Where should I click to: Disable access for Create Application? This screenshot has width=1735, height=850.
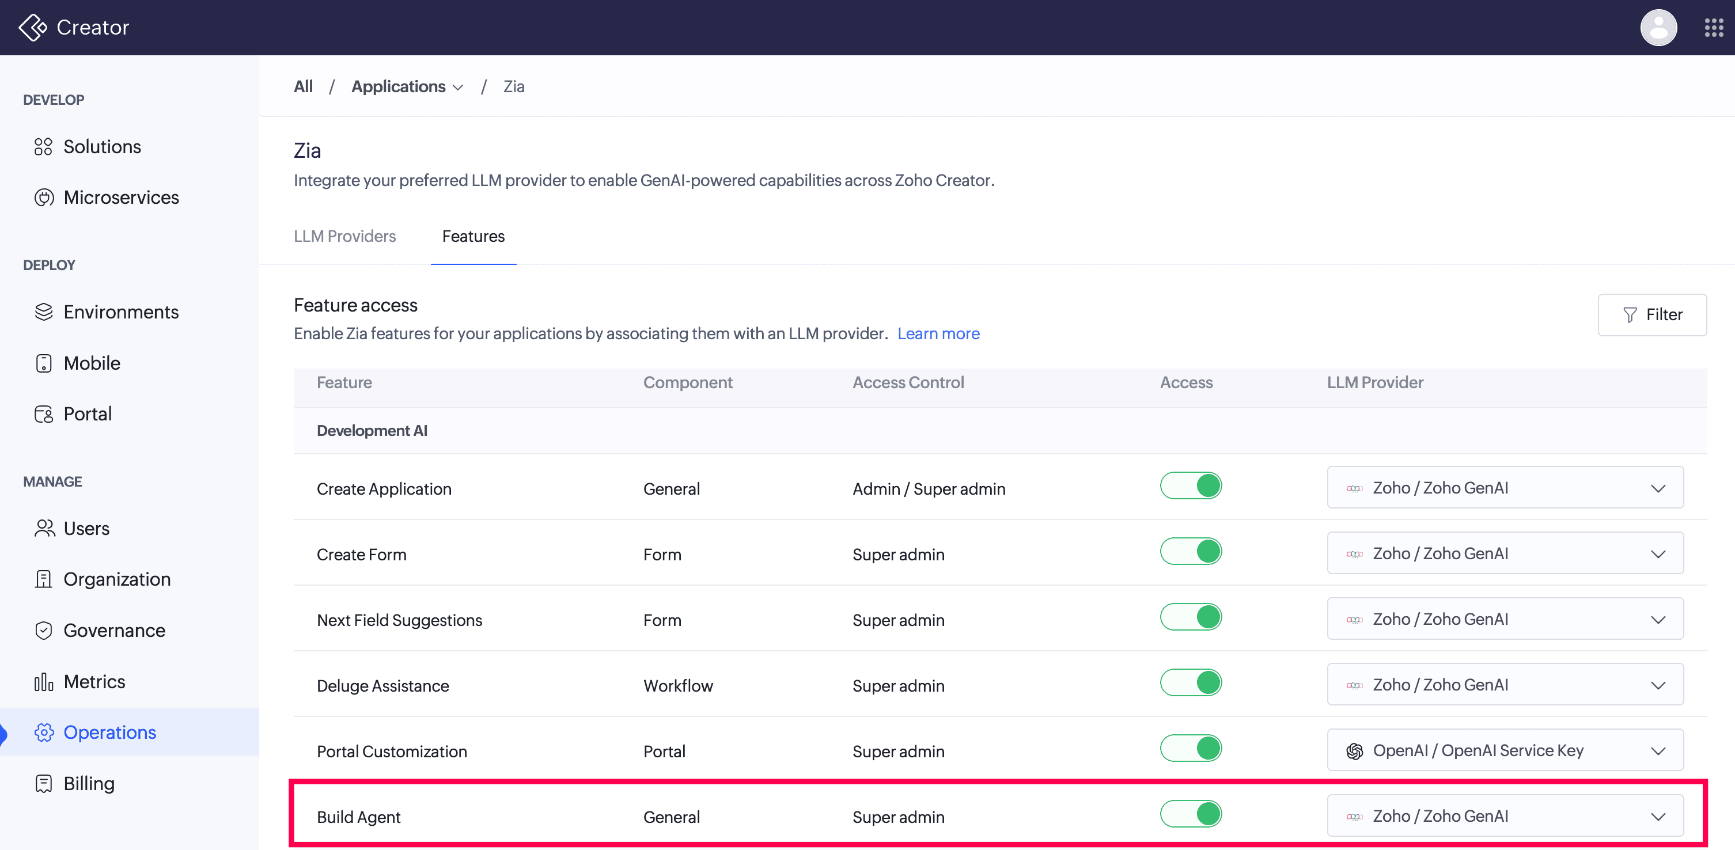(1190, 485)
